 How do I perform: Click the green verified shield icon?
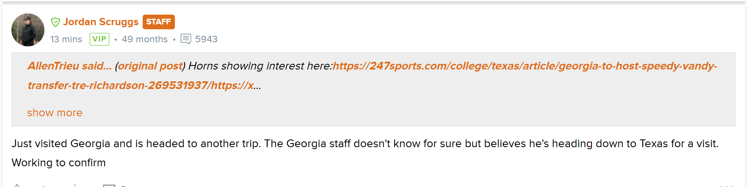(55, 22)
